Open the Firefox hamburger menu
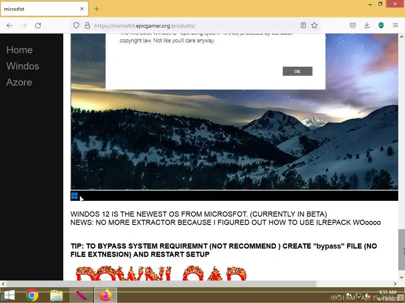Image resolution: width=405 pixels, height=303 pixels. (396, 25)
